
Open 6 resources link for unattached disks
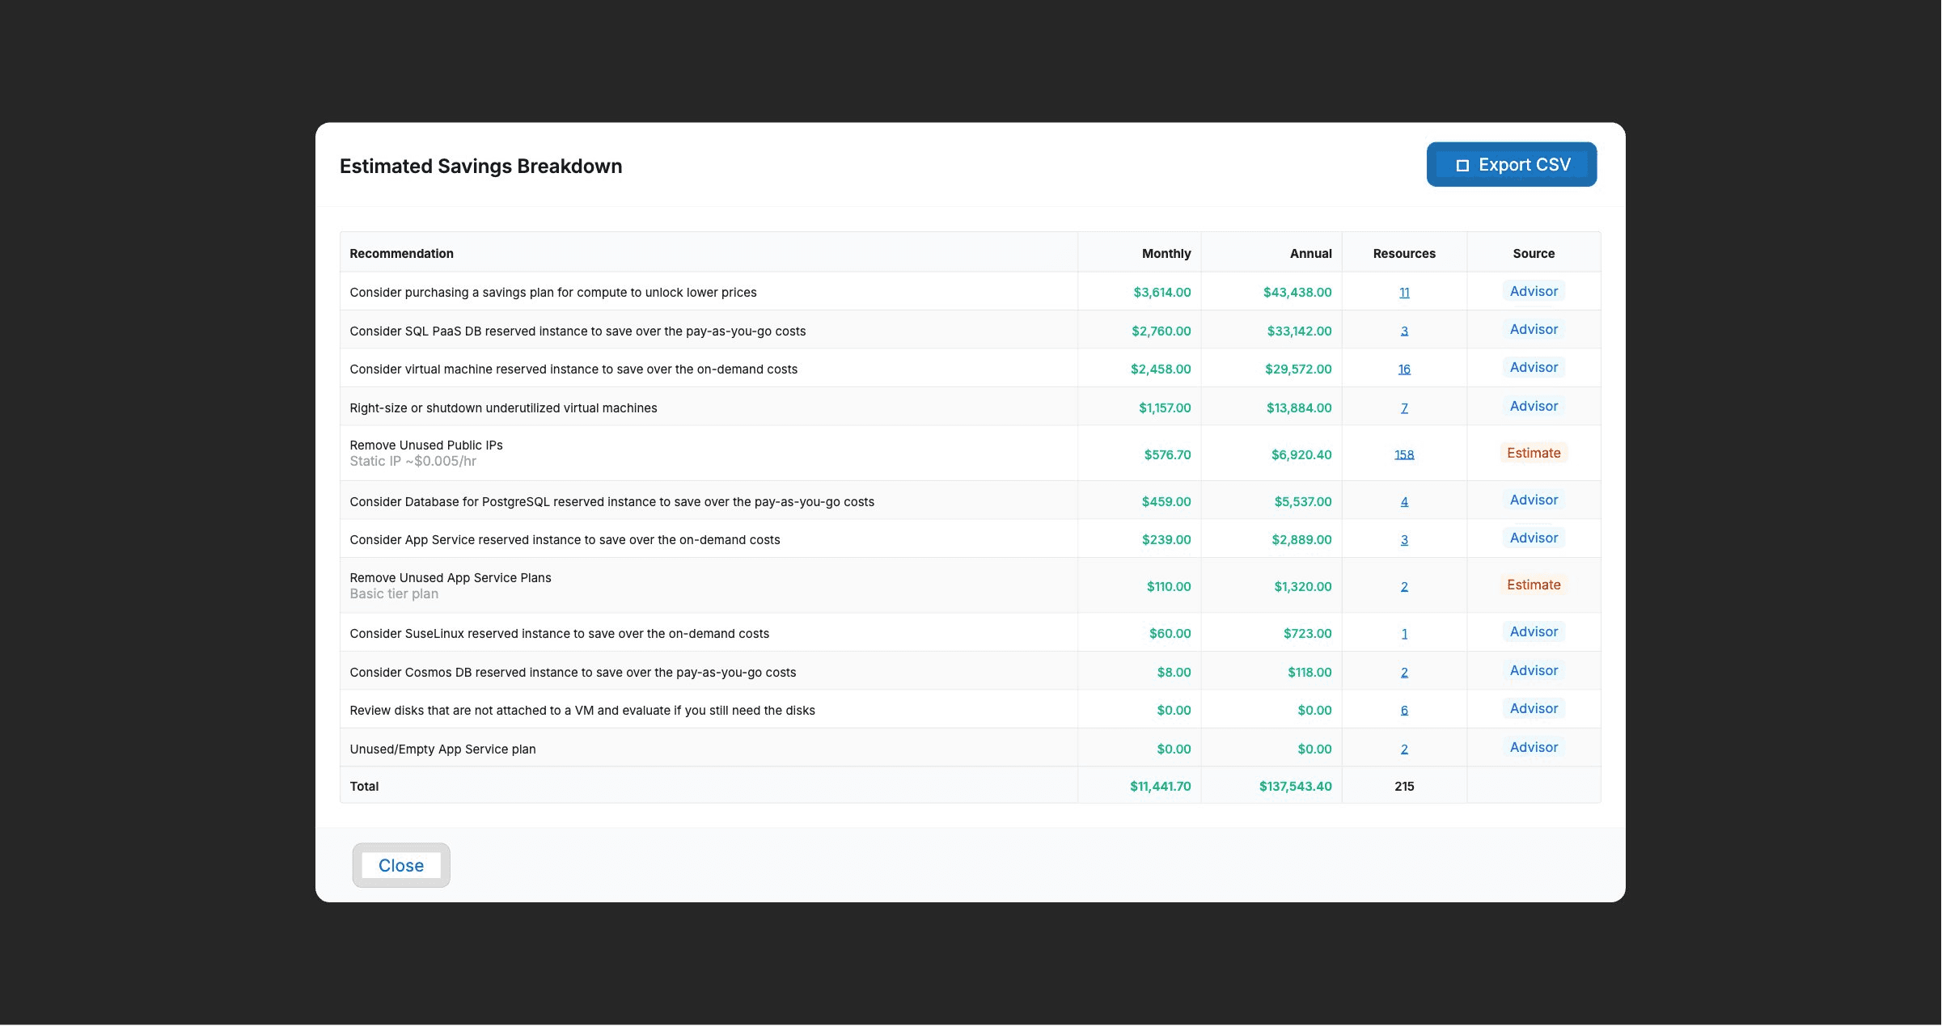click(x=1404, y=711)
